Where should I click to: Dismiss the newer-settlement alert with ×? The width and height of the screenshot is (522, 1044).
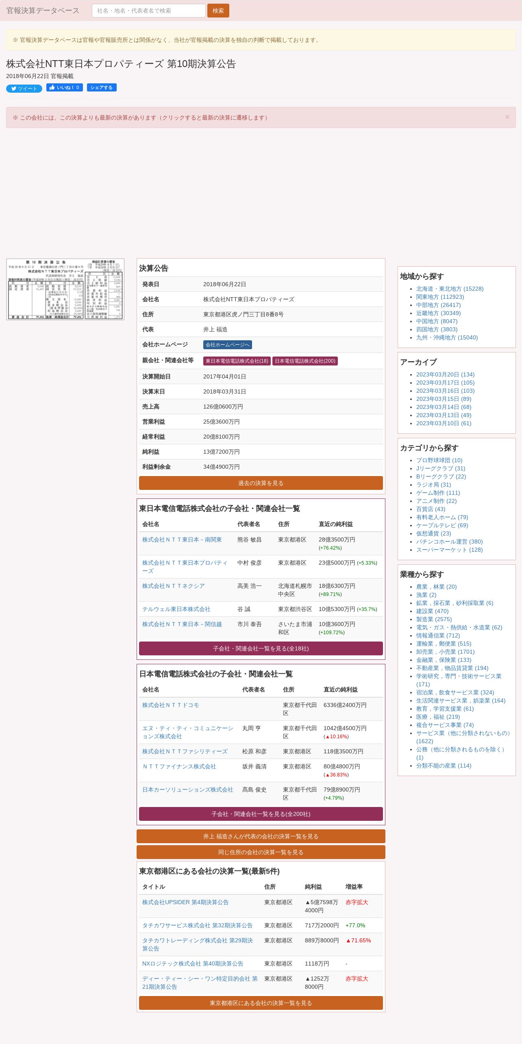pyautogui.click(x=507, y=117)
